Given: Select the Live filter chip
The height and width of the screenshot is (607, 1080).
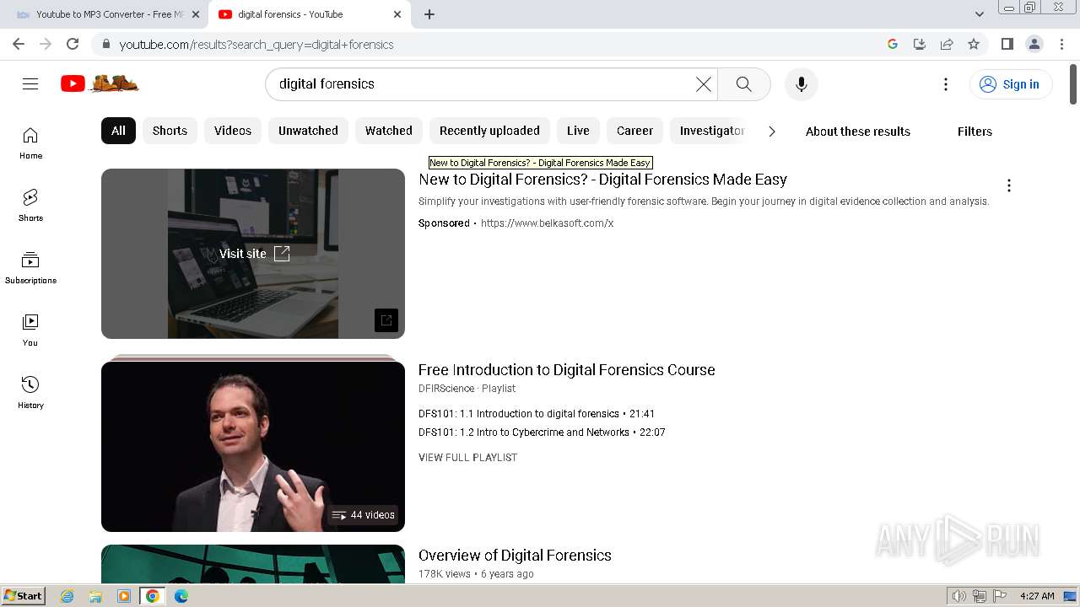Looking at the screenshot, I should pyautogui.click(x=578, y=131).
